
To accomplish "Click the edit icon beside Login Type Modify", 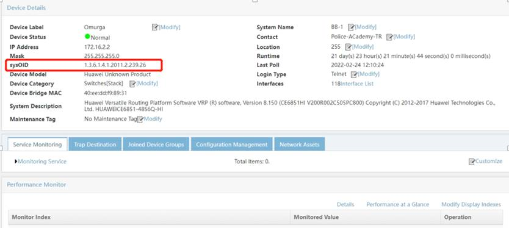I will (354, 74).
